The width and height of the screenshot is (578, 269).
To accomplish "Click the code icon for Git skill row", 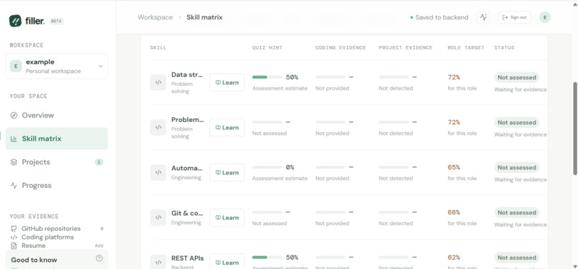I will click(158, 217).
